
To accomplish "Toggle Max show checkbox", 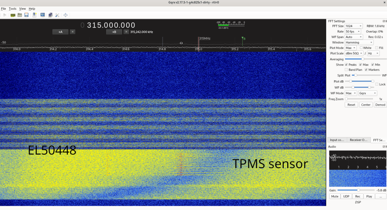I will tap(361, 64).
